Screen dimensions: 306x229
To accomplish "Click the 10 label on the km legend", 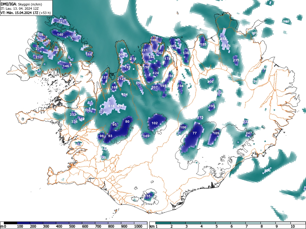I will 292,226.
